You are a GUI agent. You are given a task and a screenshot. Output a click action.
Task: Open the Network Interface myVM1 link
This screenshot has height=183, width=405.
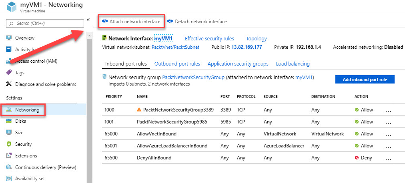click(164, 39)
